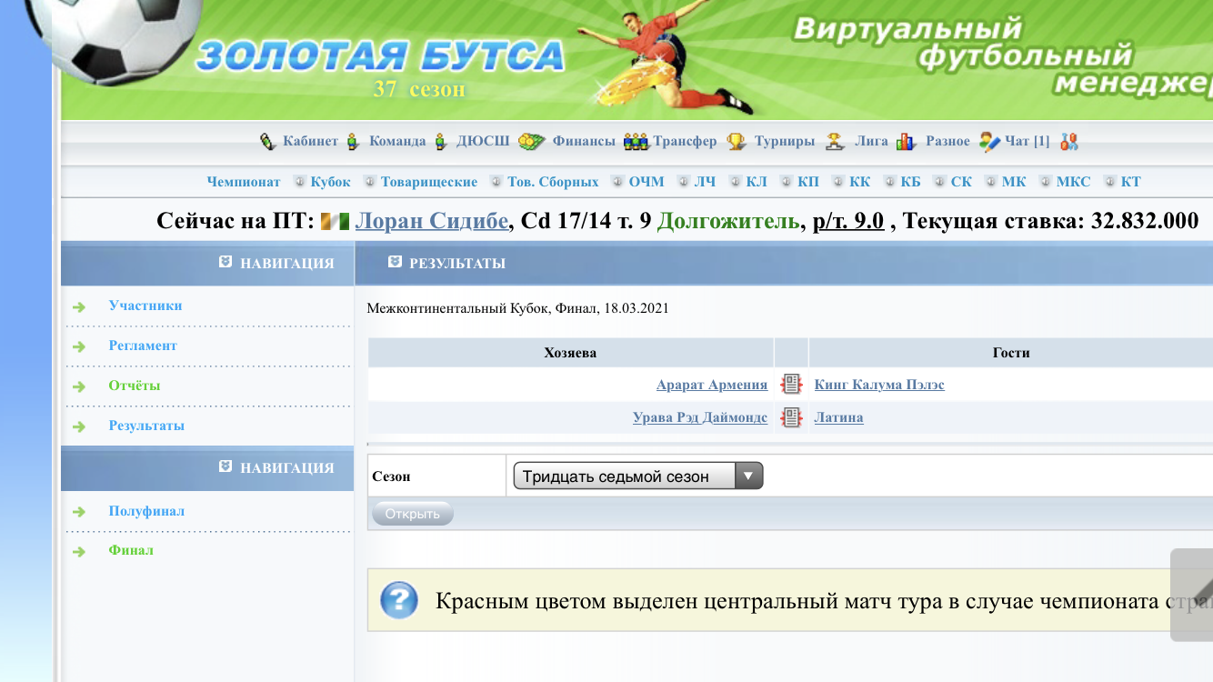Open match report for Урава Рэд Даймондс game
The image size is (1213, 682).
click(792, 418)
